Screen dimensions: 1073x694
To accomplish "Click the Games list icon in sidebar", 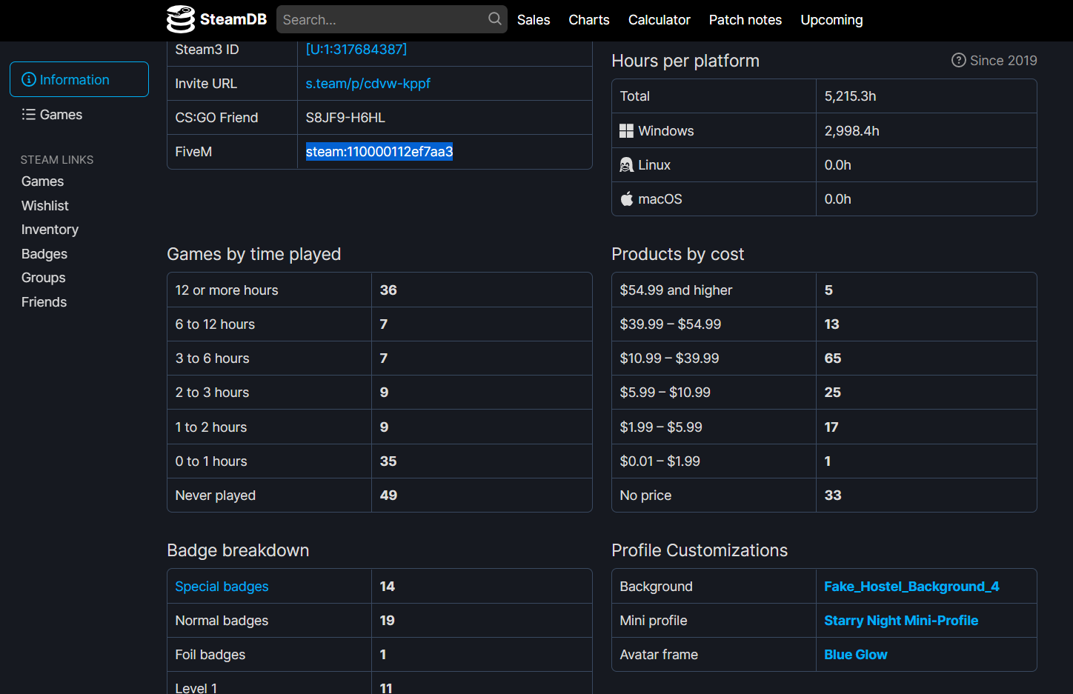I will [x=29, y=115].
